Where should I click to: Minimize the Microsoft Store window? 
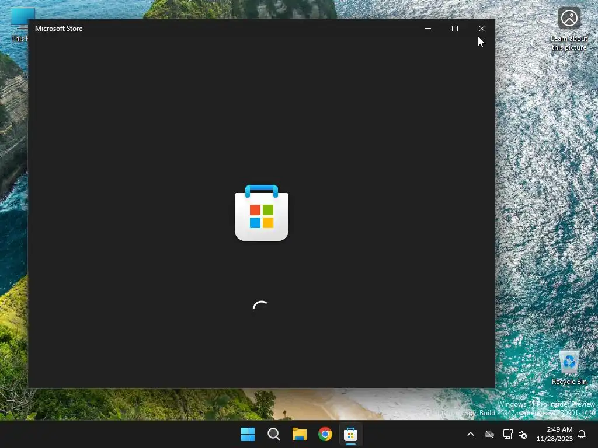[x=428, y=29]
